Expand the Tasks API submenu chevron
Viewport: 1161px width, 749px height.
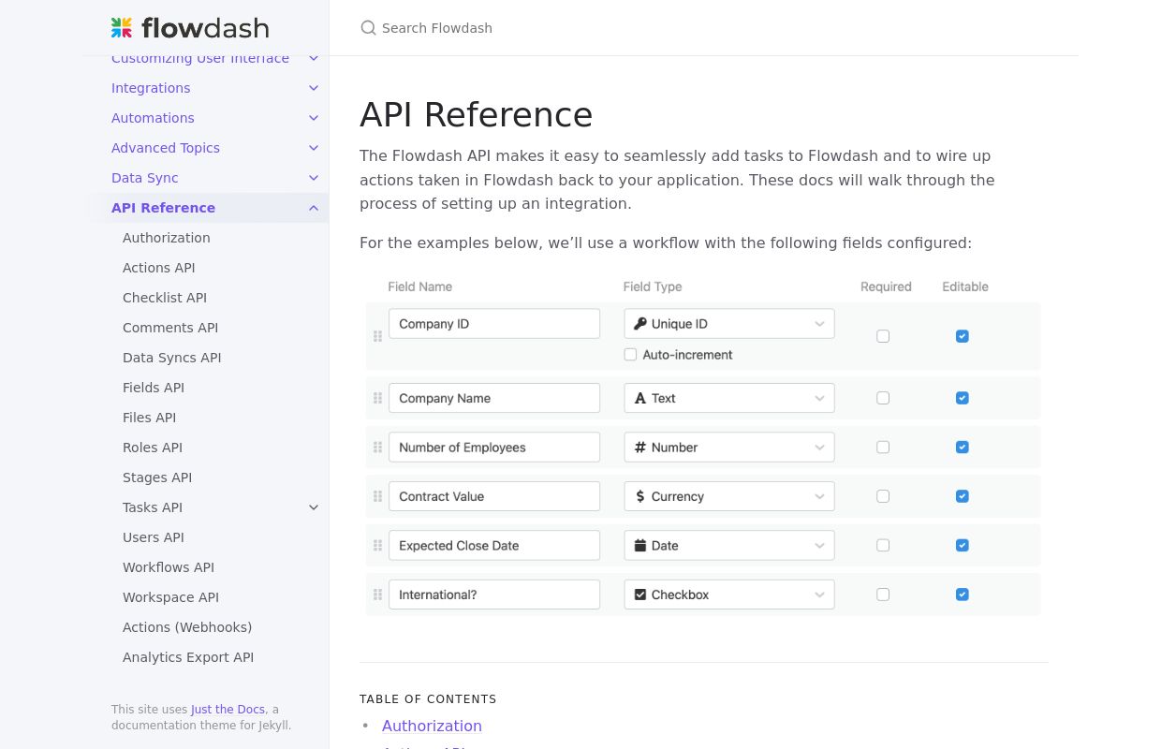coord(314,507)
